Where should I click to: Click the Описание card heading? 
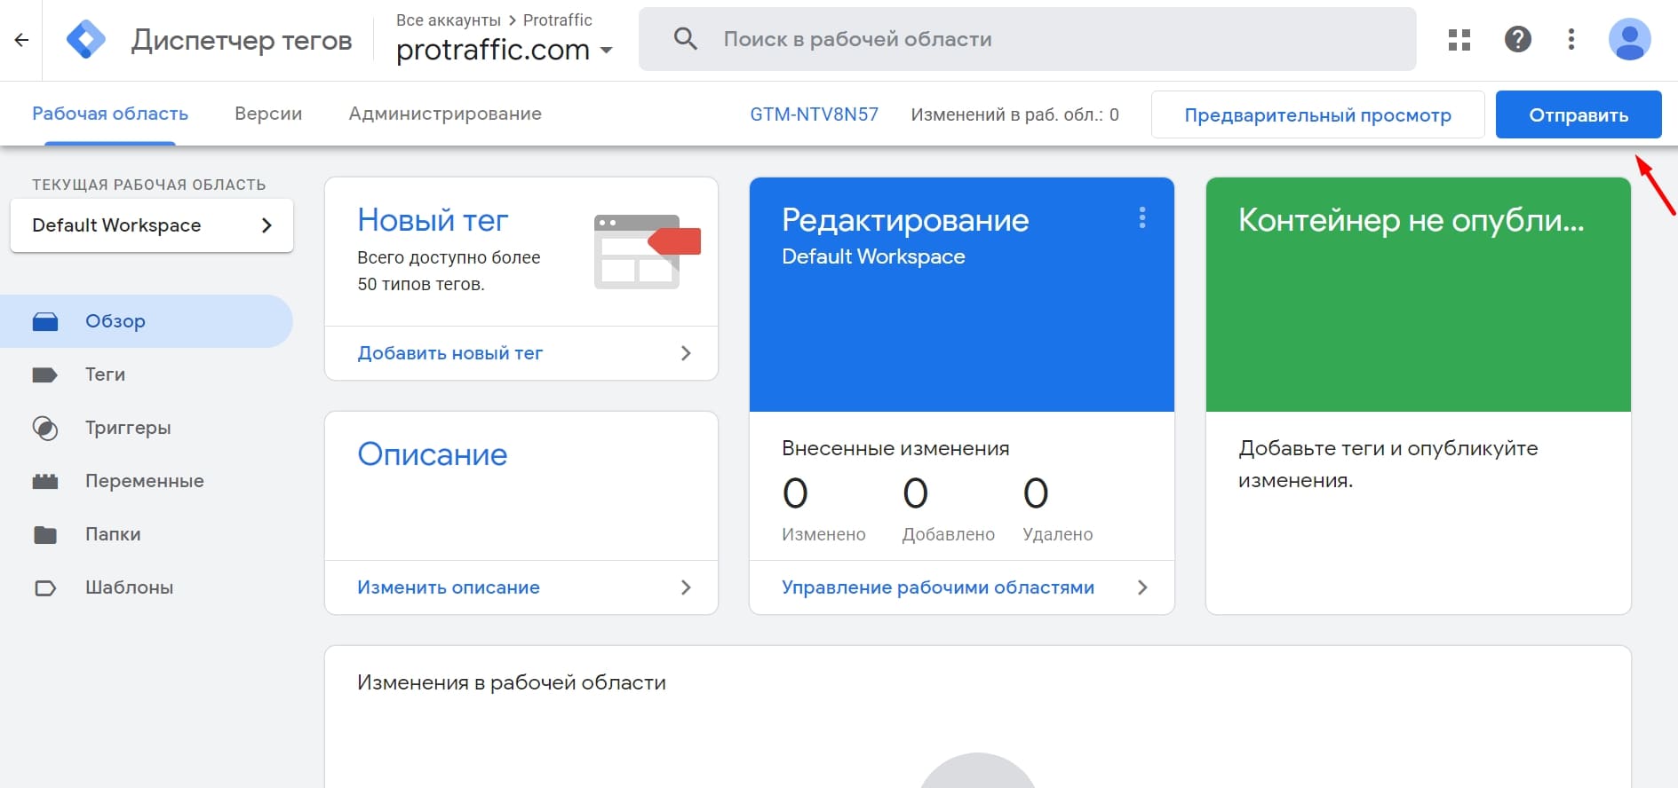tap(433, 454)
